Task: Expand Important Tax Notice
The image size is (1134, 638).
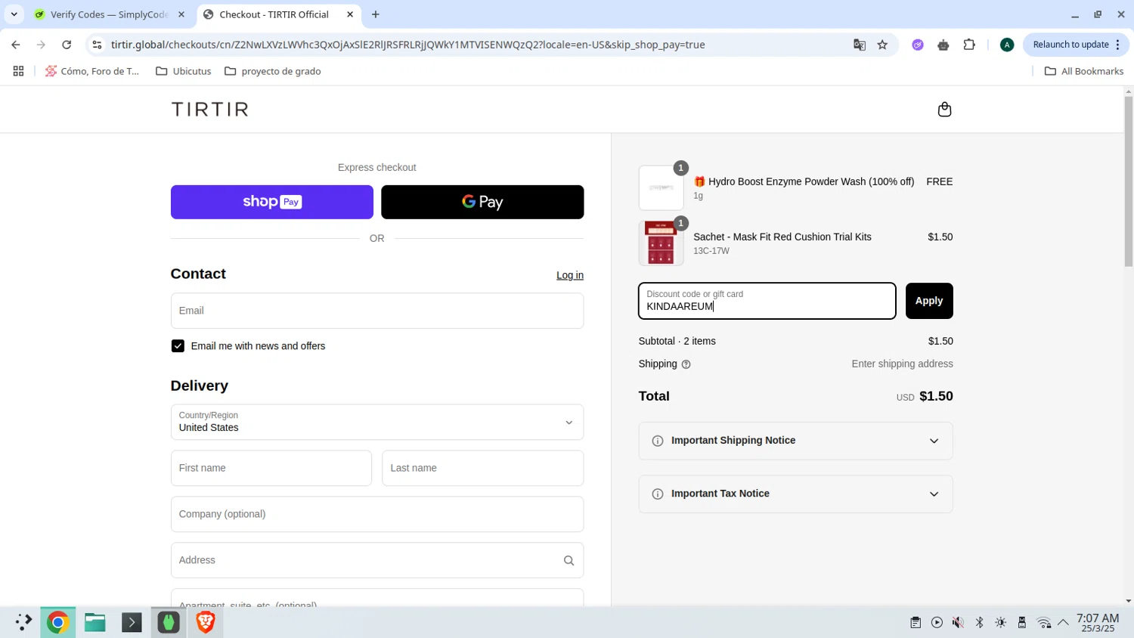Action: coord(795,494)
